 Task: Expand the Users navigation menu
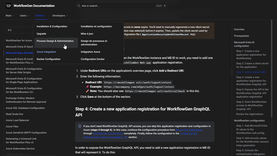click(24, 16)
